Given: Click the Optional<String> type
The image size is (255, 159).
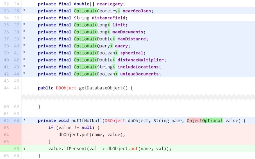Looking at the screenshot, I should (94, 67).
